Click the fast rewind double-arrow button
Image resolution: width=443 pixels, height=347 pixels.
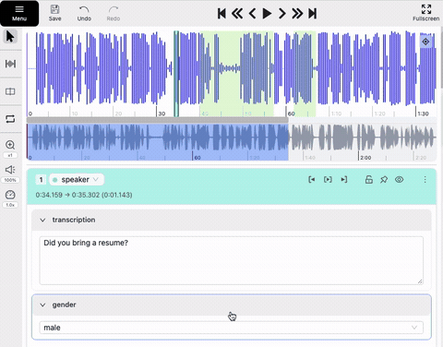coord(237,14)
